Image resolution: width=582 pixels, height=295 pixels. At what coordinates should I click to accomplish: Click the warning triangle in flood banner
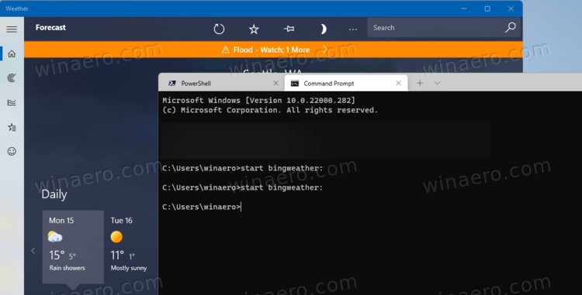pos(225,50)
